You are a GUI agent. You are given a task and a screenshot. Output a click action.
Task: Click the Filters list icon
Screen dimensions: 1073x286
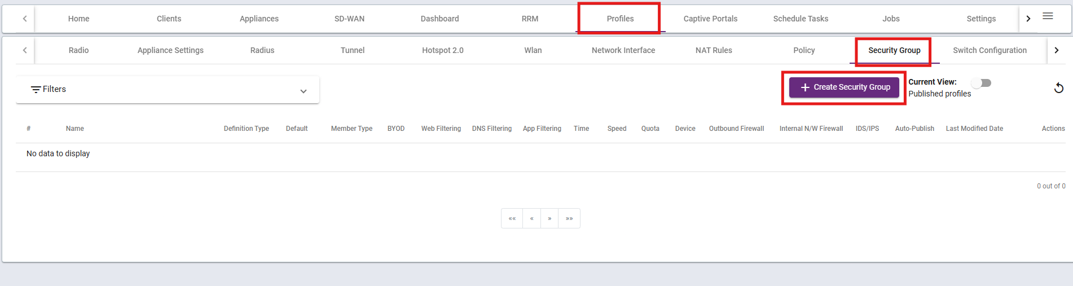[36, 89]
